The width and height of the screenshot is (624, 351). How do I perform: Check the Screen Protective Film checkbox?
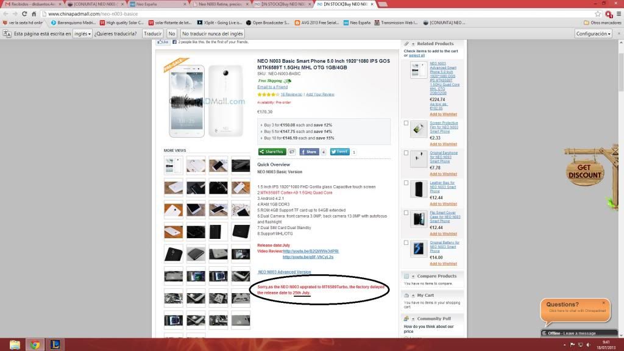click(x=406, y=123)
